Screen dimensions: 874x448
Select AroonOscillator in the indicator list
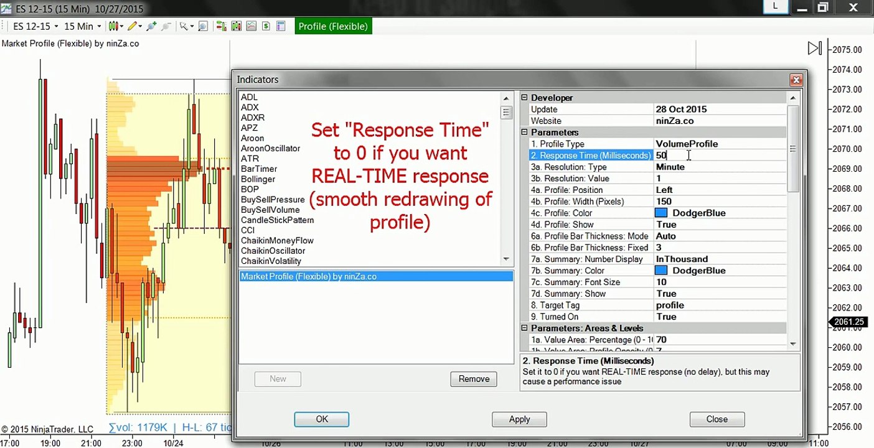pos(270,148)
